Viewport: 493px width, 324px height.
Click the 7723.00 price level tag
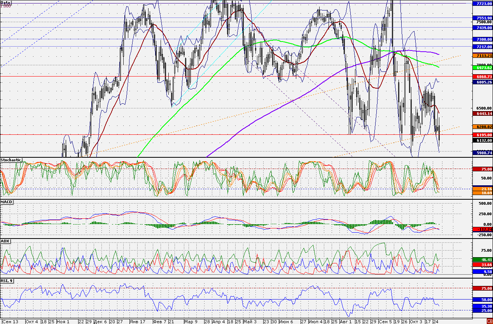482,3
